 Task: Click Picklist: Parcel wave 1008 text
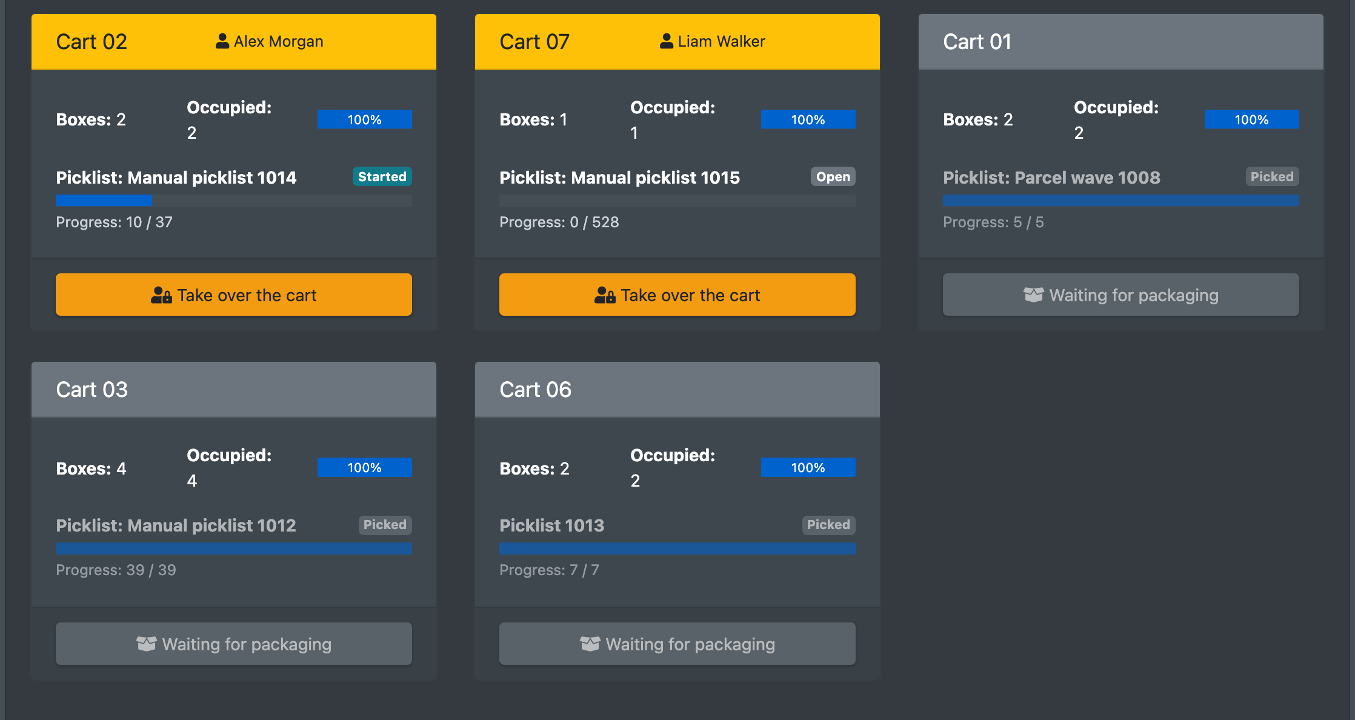click(1051, 178)
